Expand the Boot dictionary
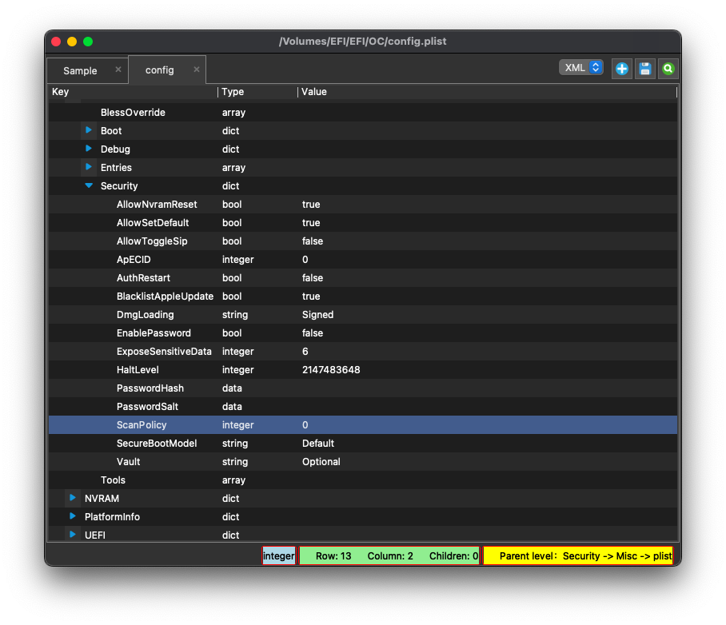 click(x=88, y=130)
